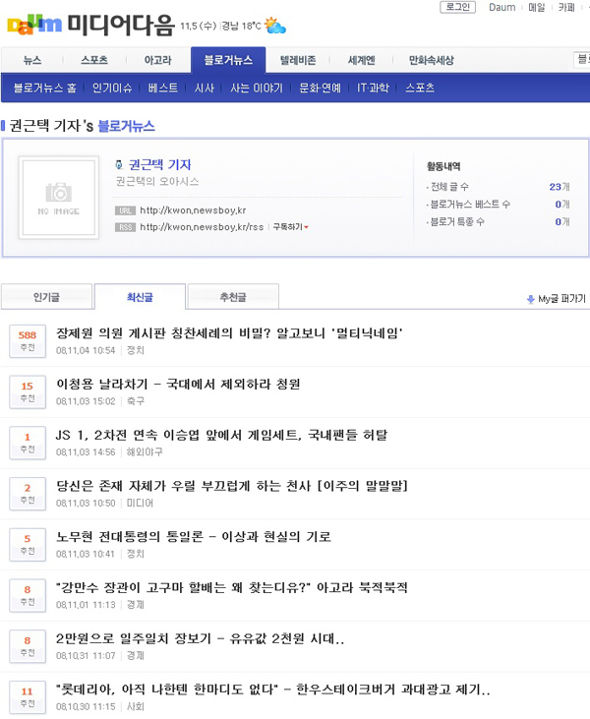Click the RSS badge icon
Screen dimensions: 590x719
coord(125,227)
